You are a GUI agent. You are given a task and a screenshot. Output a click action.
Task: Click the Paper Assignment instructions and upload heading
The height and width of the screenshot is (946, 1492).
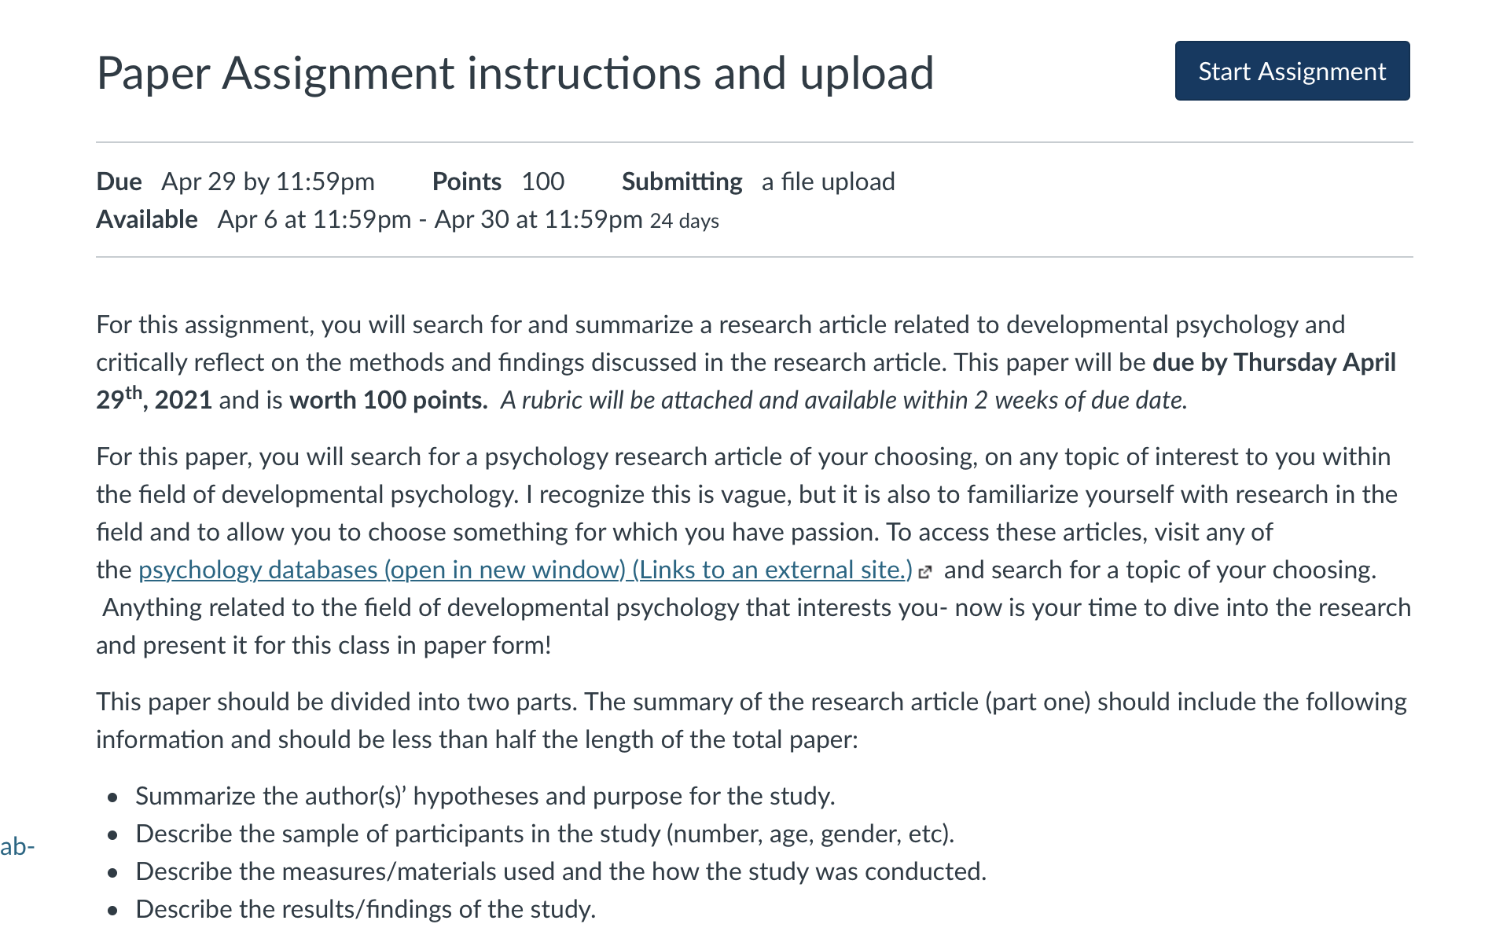(x=515, y=73)
